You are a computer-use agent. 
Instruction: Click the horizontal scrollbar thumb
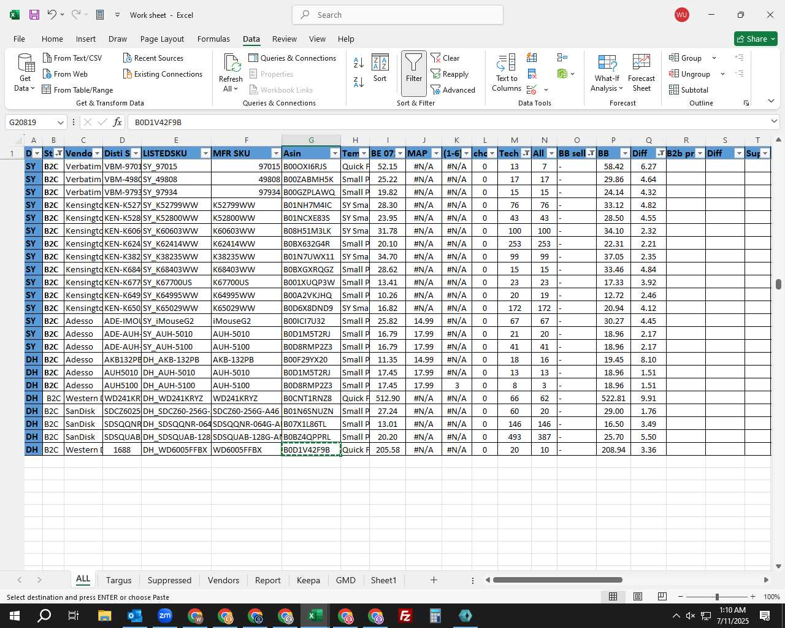(557, 580)
